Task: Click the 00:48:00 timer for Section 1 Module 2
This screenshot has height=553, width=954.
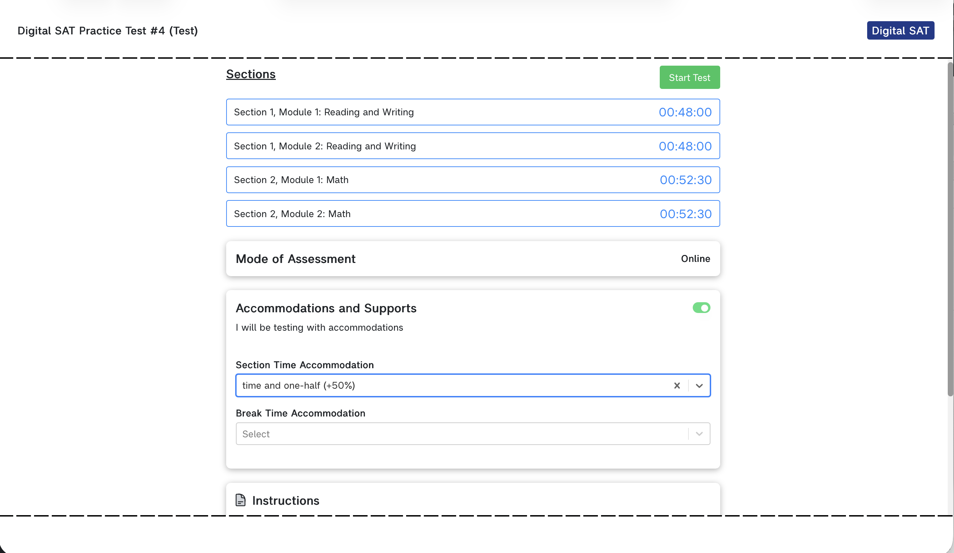Action: (x=685, y=146)
